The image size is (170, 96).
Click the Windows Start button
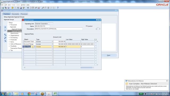pyautogui.click(x=3, y=94)
